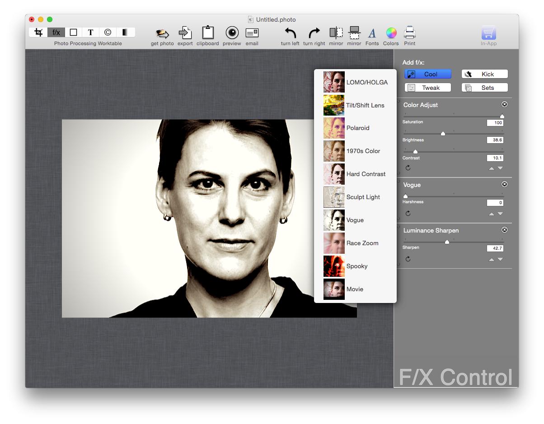Viewport: 544px width, 424px height.
Task: Choose Sculpt Light effect
Action: [x=356, y=197]
